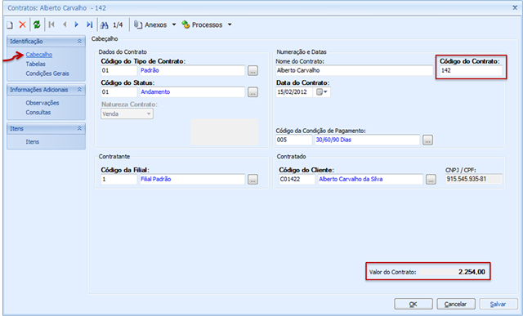Click payment condition code field 005
The height and width of the screenshot is (316, 523).
tap(294, 140)
